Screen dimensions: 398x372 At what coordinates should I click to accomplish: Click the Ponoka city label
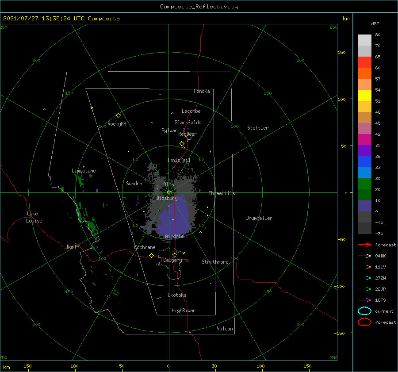[x=202, y=91]
